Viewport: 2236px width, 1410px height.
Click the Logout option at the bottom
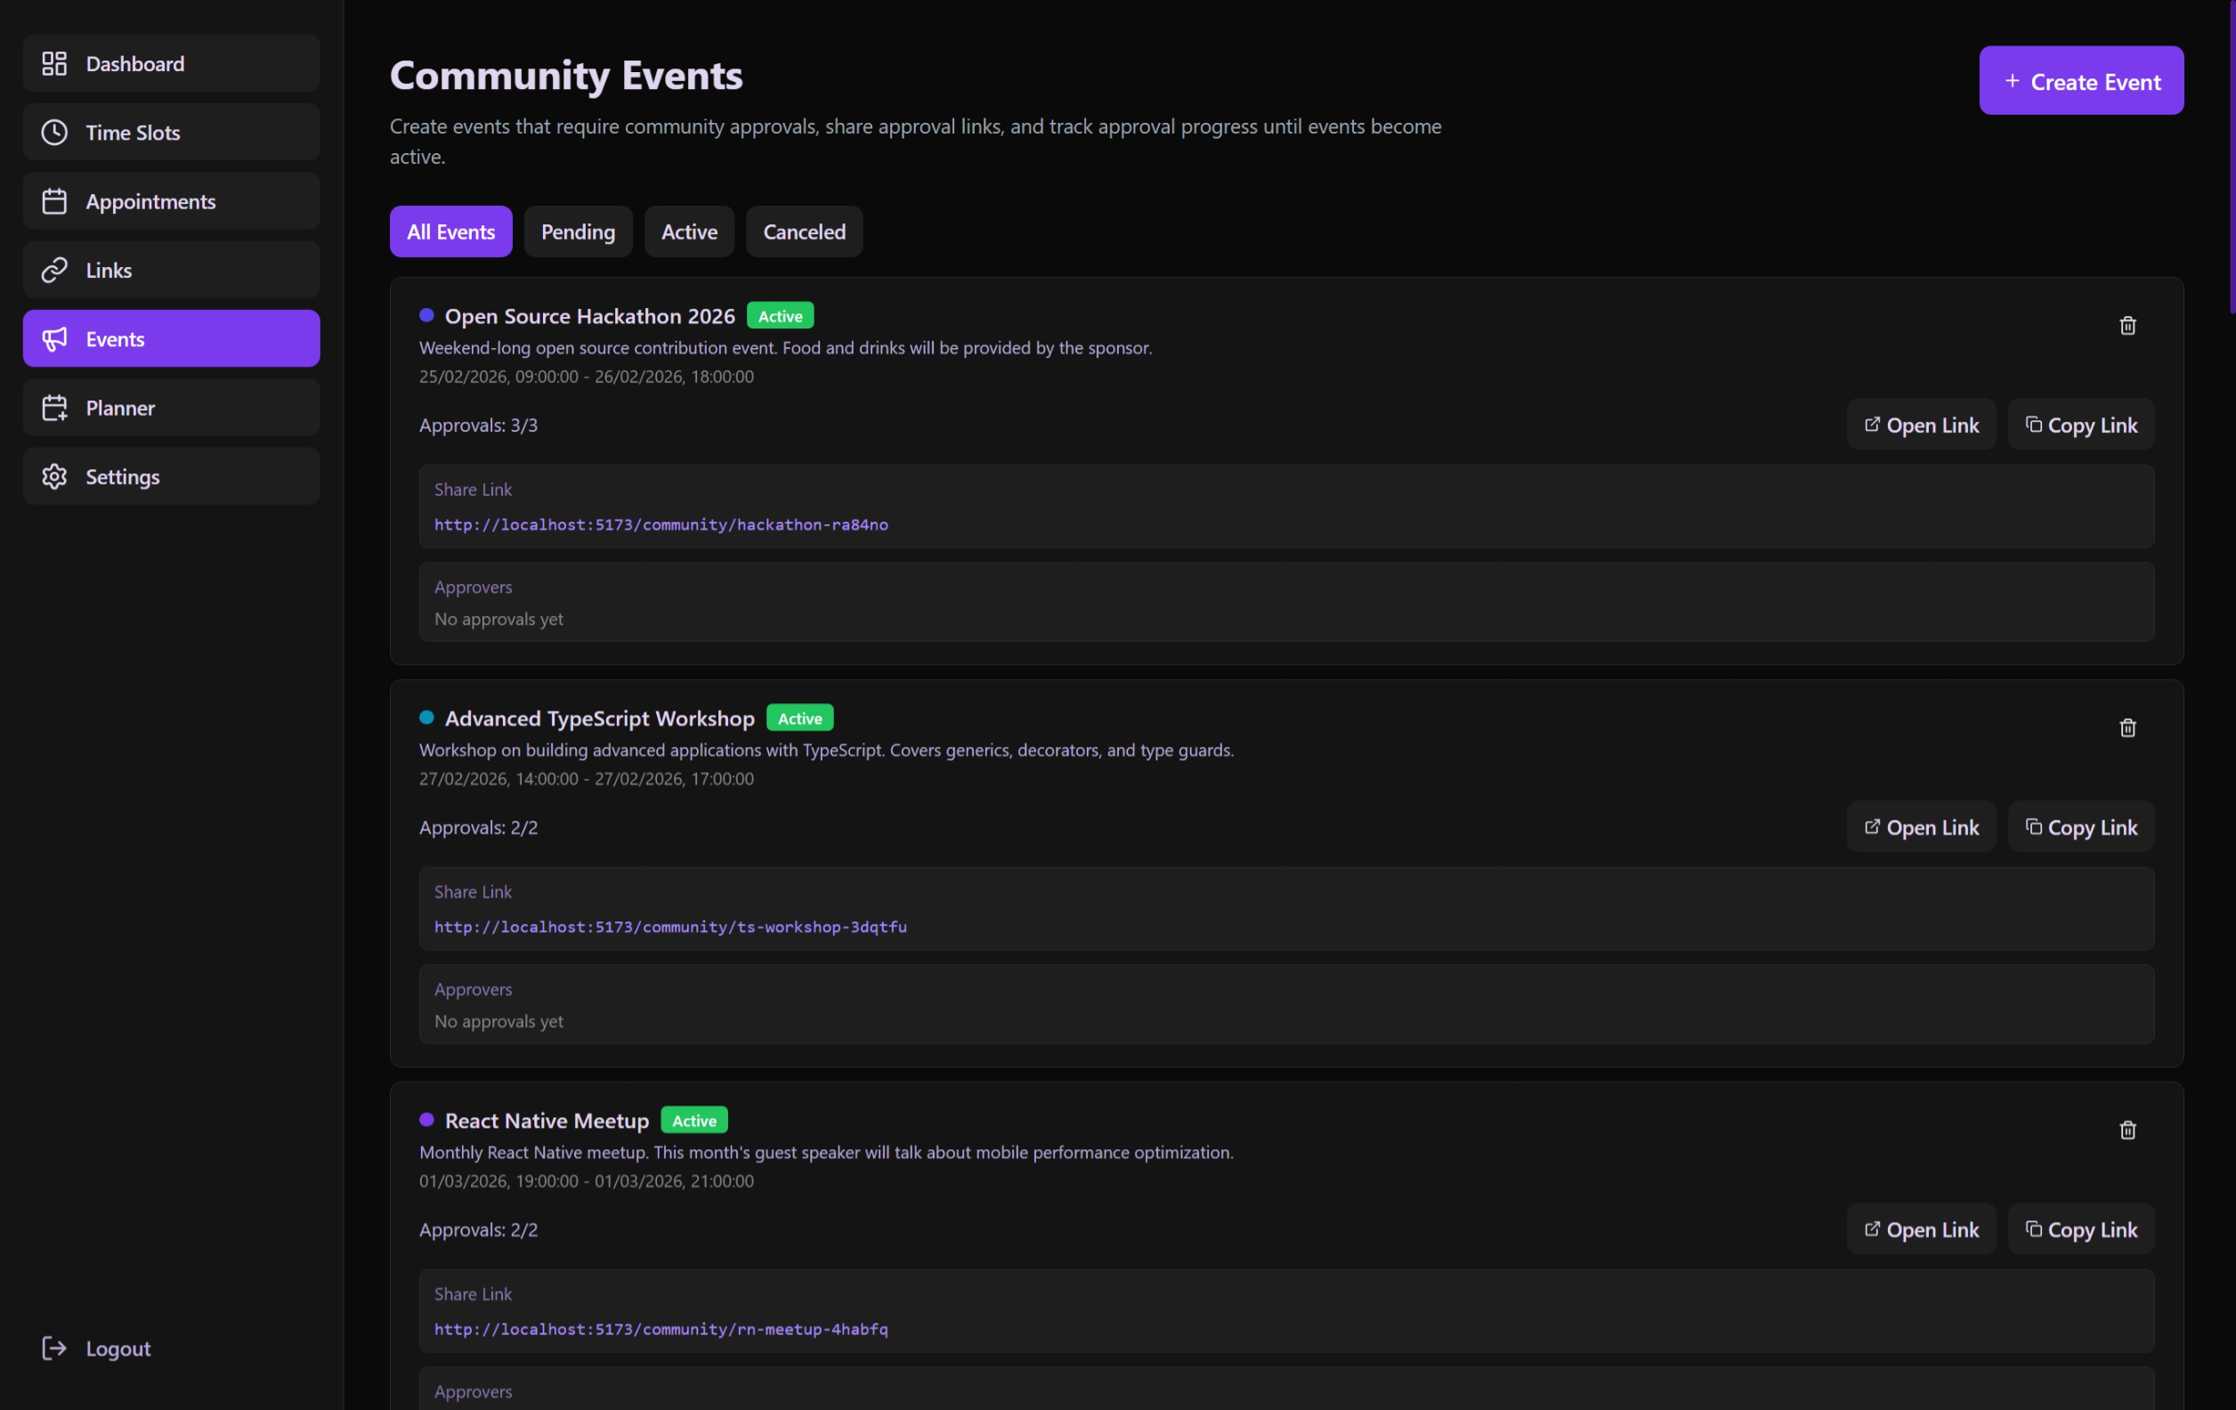coord(95,1348)
